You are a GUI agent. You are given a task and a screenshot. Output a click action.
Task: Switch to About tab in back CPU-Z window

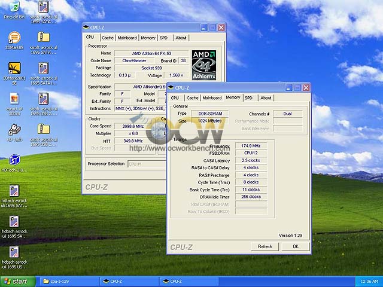pos(181,38)
